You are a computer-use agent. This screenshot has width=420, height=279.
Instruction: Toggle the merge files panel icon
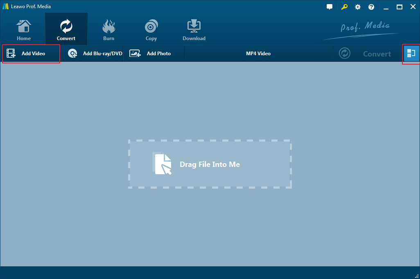(411, 53)
